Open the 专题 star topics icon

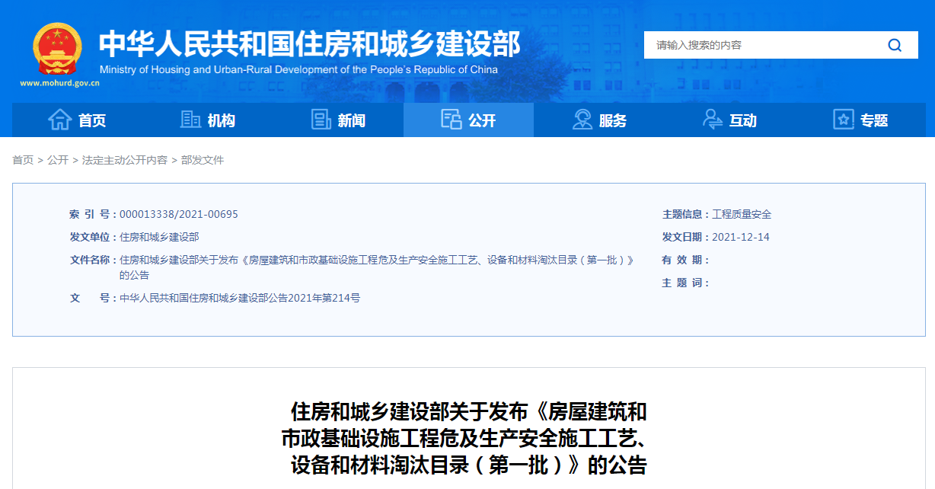(x=843, y=119)
